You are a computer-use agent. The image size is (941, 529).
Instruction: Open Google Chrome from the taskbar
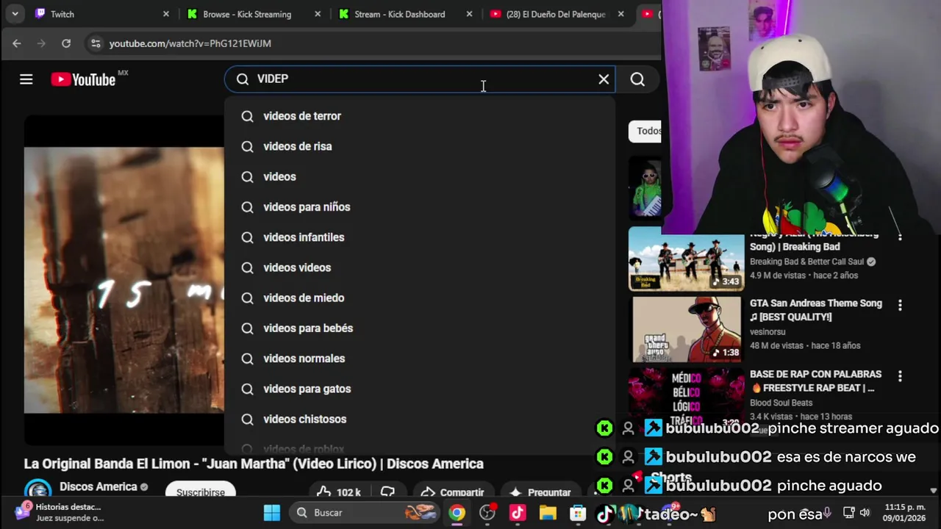pos(457,513)
